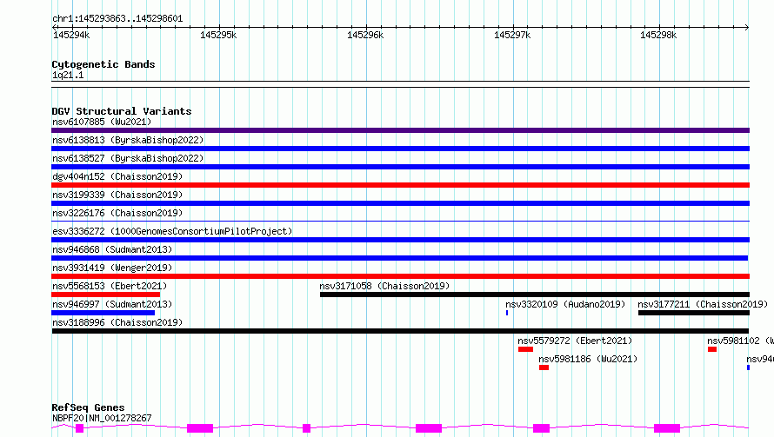Click the chr1:145293863..145298601 coordinates text

click(x=117, y=19)
